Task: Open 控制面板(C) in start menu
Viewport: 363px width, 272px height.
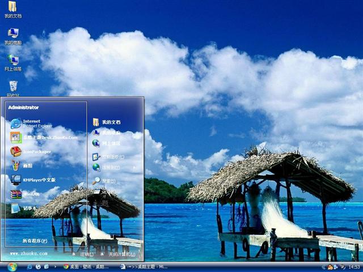Action: point(108,157)
